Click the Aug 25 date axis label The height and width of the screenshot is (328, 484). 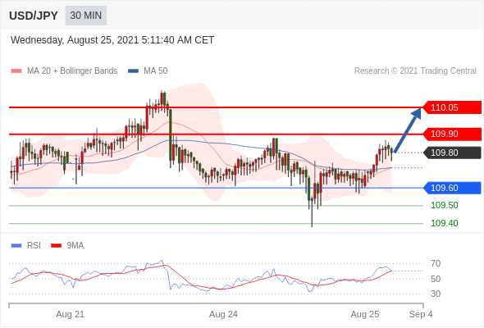click(365, 314)
